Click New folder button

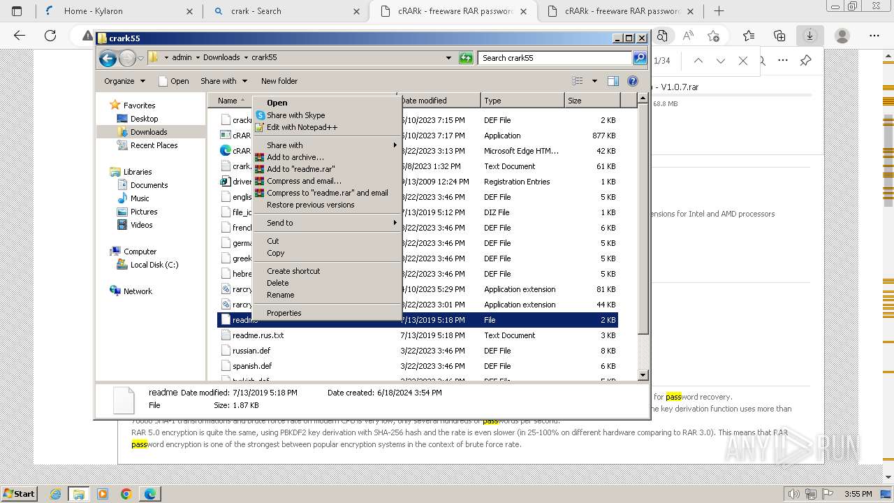tap(279, 81)
